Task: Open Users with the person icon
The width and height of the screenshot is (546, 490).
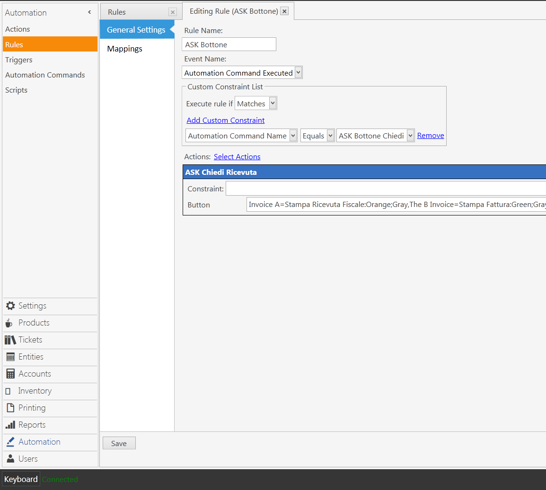Action: click(x=10, y=458)
